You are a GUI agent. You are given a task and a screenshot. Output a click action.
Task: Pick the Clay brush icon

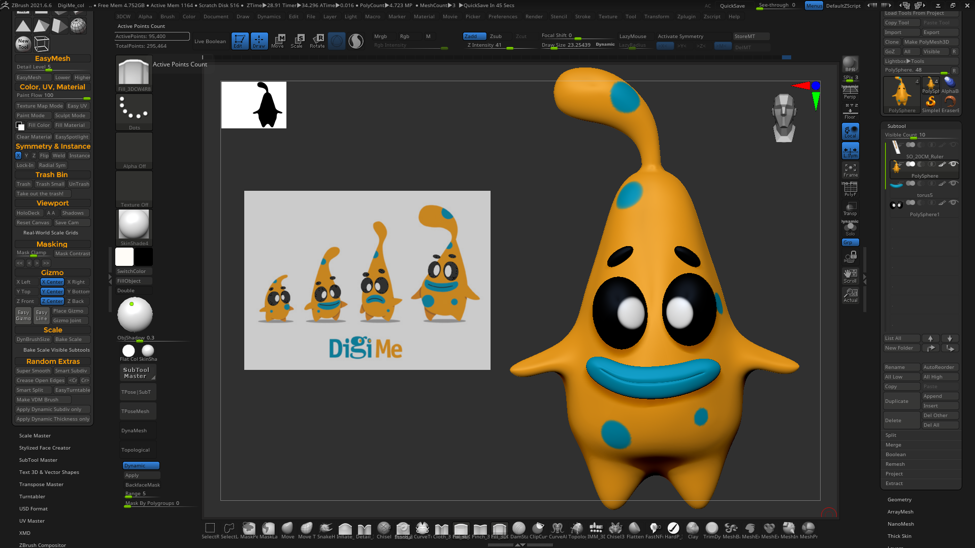click(693, 529)
